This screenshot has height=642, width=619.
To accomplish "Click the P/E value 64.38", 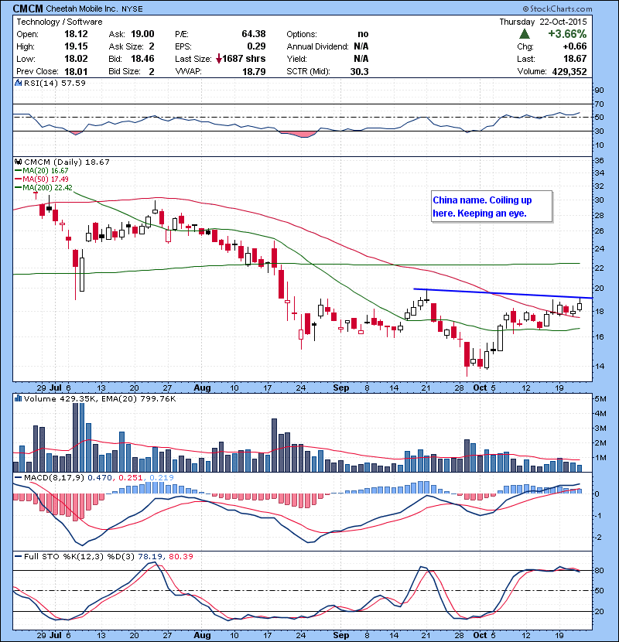I will (254, 34).
